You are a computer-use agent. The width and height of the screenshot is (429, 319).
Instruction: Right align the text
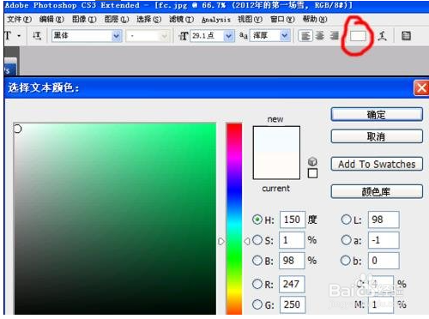click(x=334, y=36)
